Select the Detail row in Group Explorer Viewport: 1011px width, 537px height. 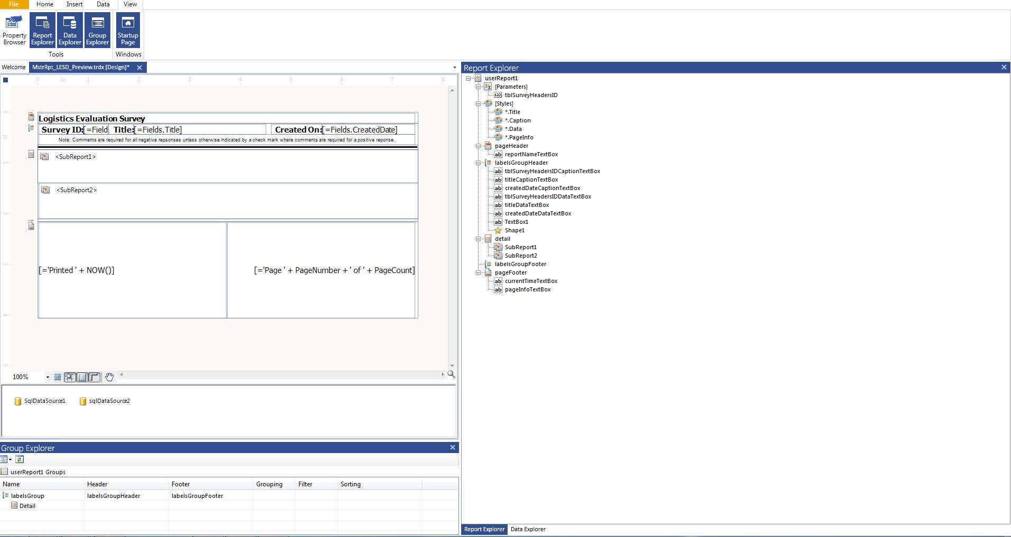point(229,506)
